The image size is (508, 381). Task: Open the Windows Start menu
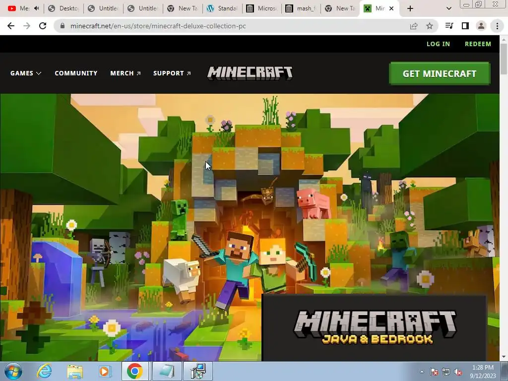[13, 371]
